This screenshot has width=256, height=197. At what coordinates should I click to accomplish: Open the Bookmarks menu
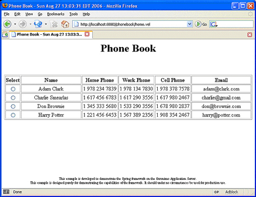coord(56,14)
